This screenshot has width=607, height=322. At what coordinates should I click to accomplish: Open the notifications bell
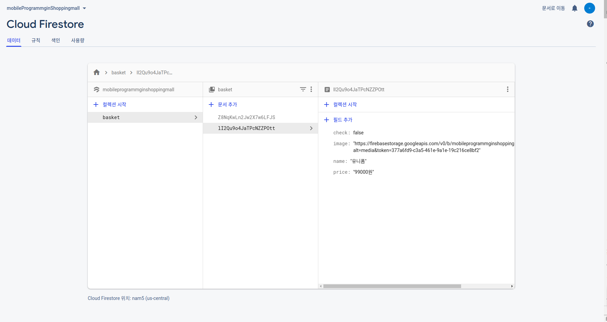[575, 8]
